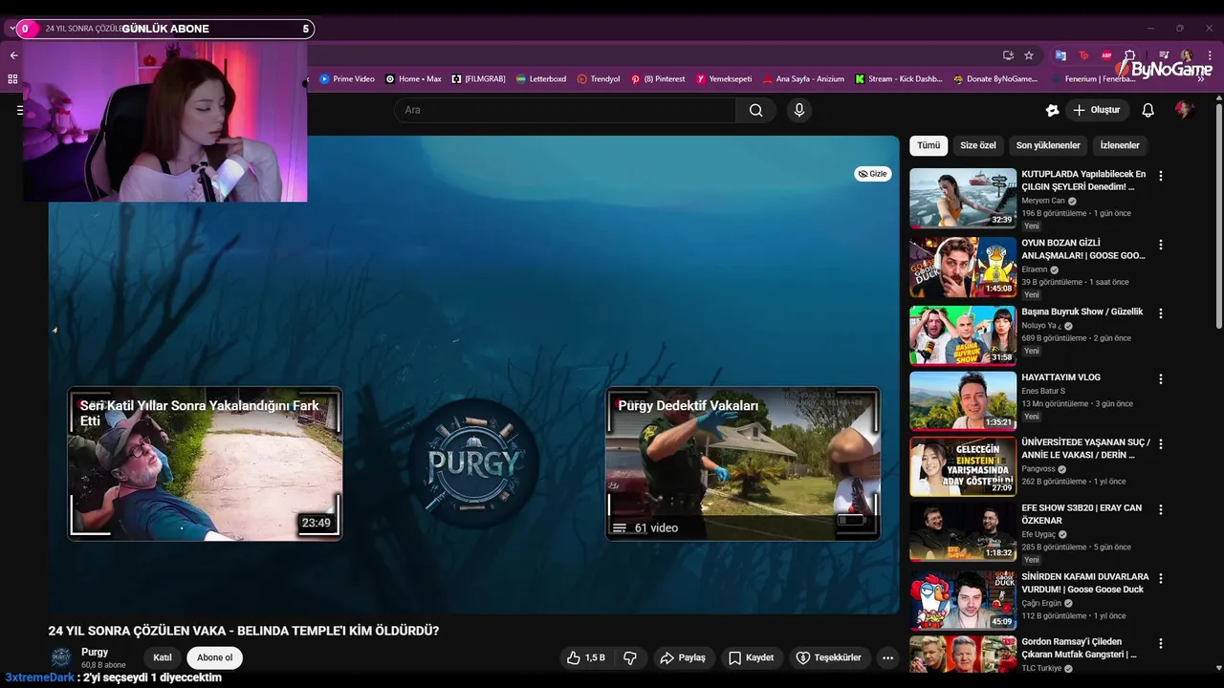Open more actions ellipsis under video

click(887, 657)
